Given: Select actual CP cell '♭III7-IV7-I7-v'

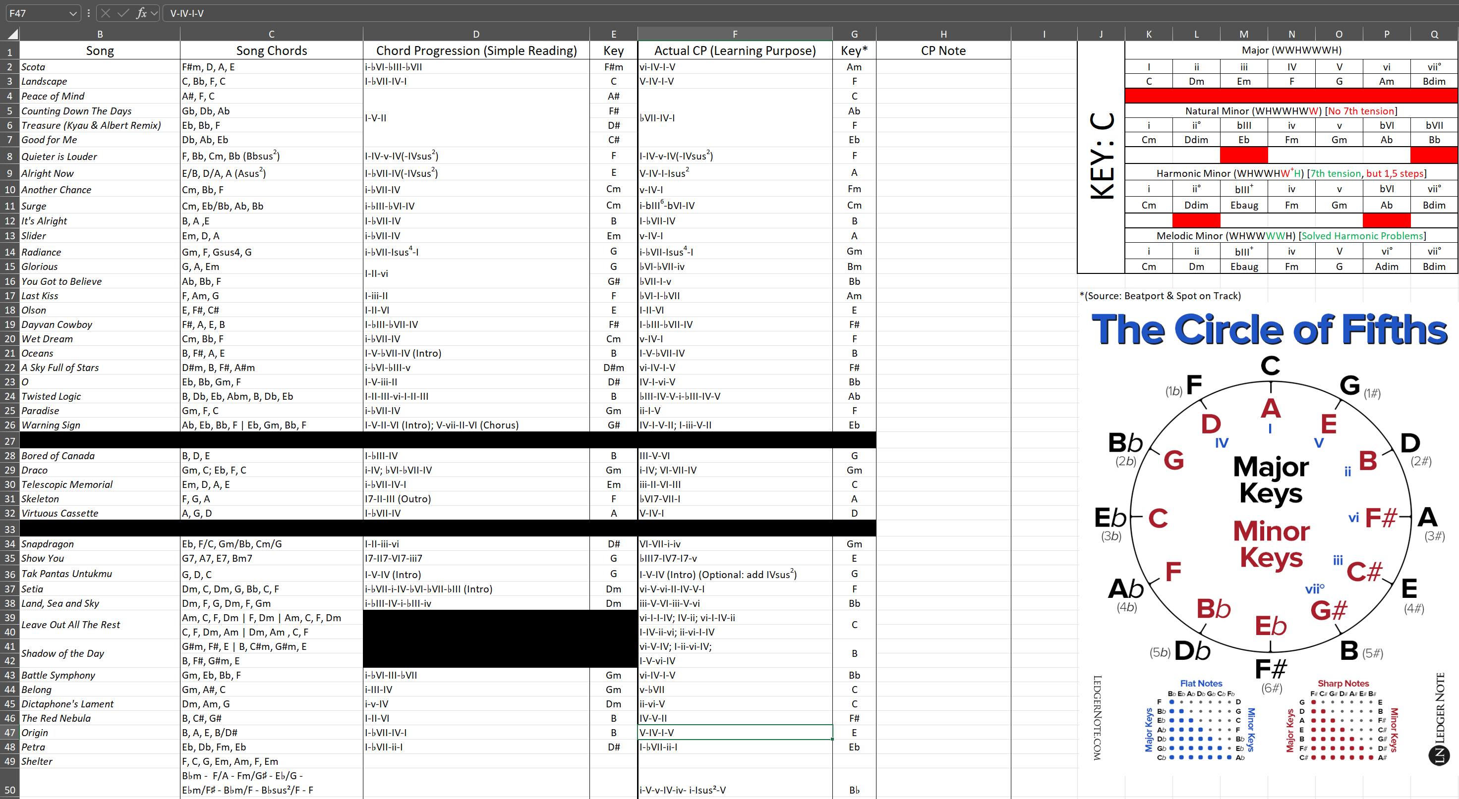Looking at the screenshot, I should (x=735, y=558).
